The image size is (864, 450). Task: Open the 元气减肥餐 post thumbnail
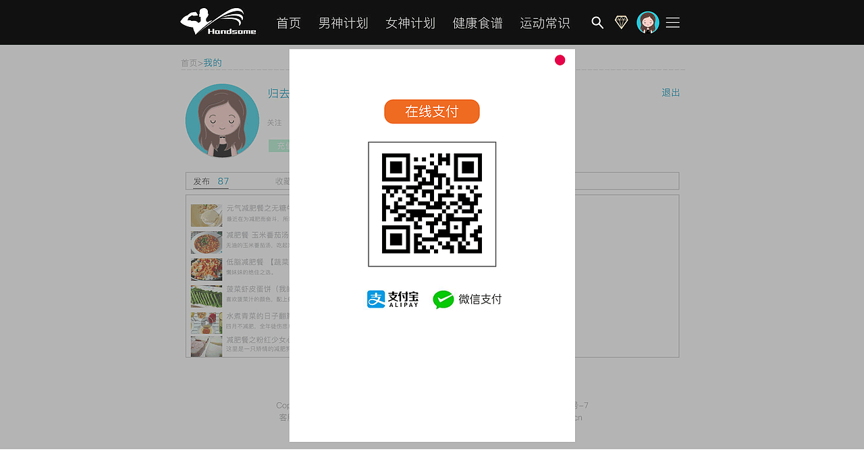click(x=207, y=215)
